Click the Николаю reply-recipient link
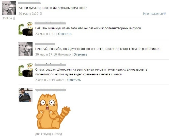 64,54
